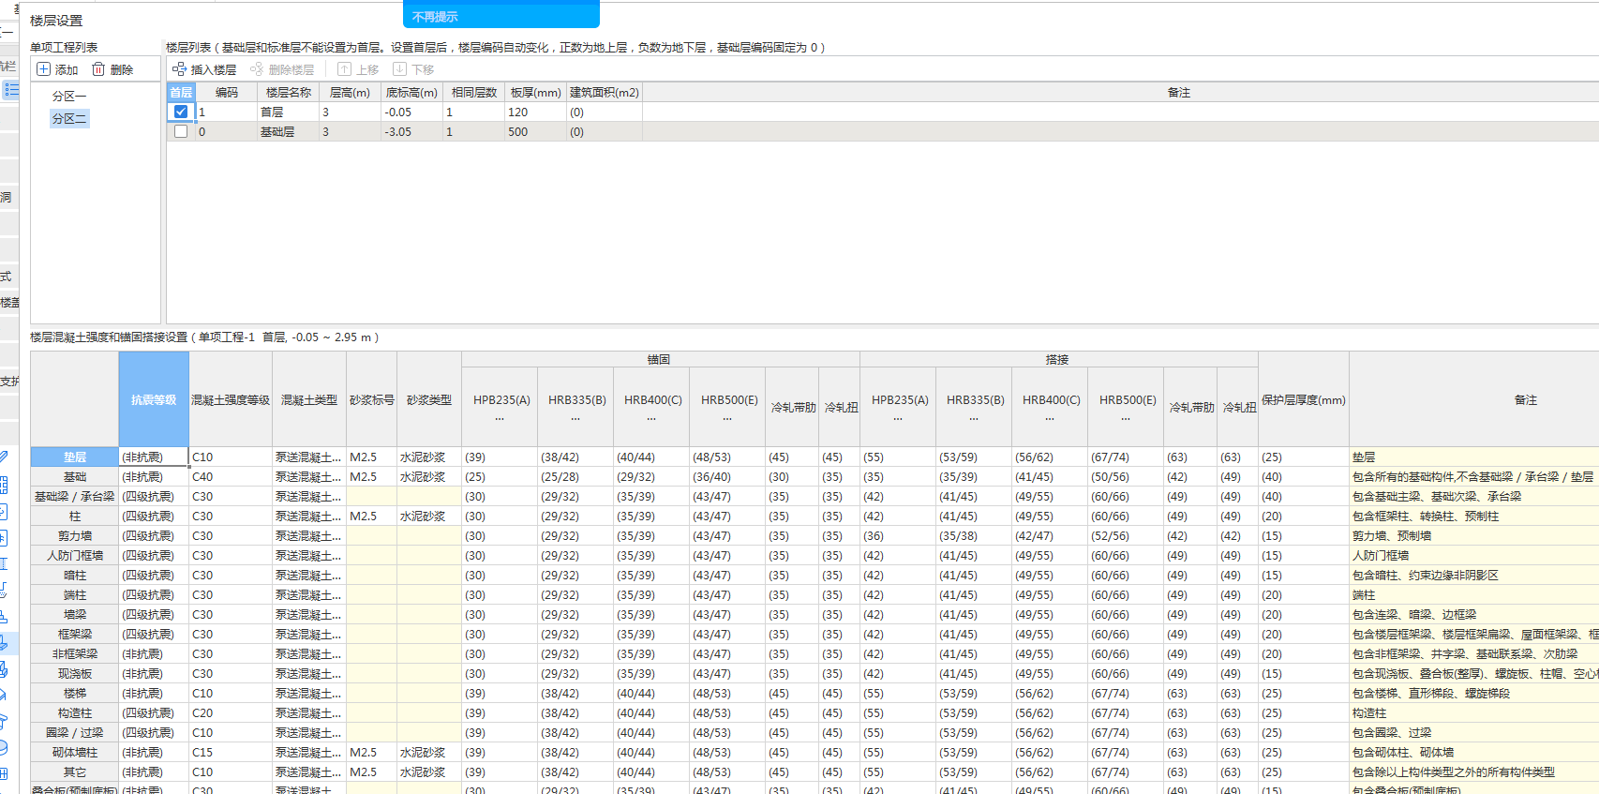Click the 底标高(m) column header
This screenshot has width=1599, height=794.
[411, 93]
